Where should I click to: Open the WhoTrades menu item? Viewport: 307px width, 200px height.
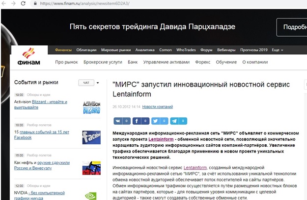[186, 50]
